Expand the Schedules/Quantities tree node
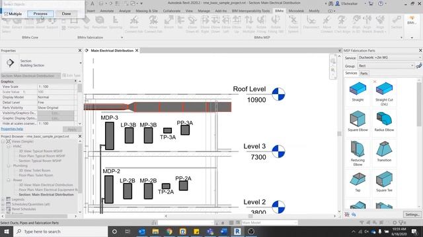The height and width of the screenshot is (237, 423). point(3,204)
